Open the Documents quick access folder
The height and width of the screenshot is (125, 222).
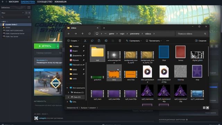[x=77, y=56]
